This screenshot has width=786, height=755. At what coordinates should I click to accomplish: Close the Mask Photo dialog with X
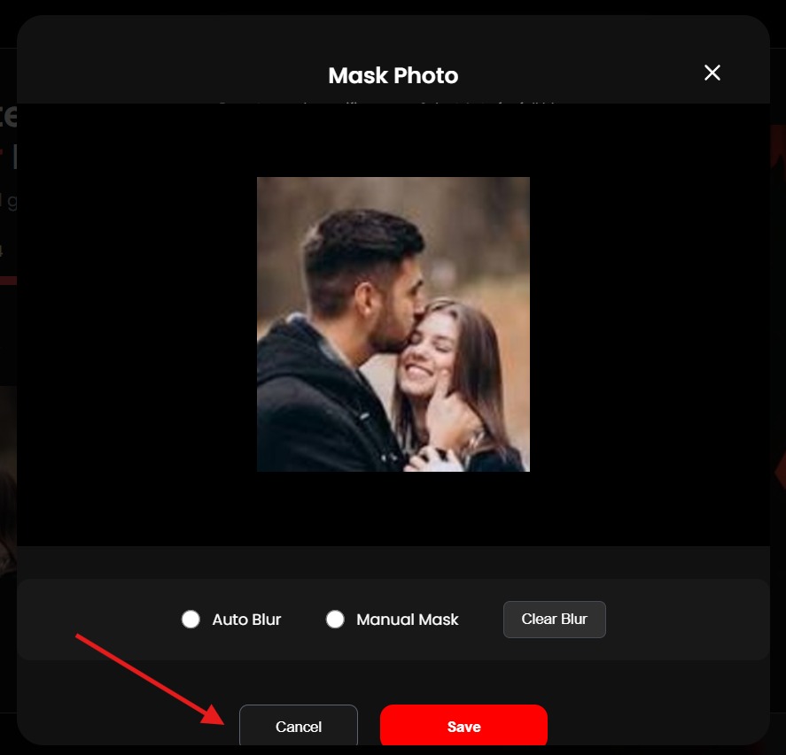pos(712,73)
